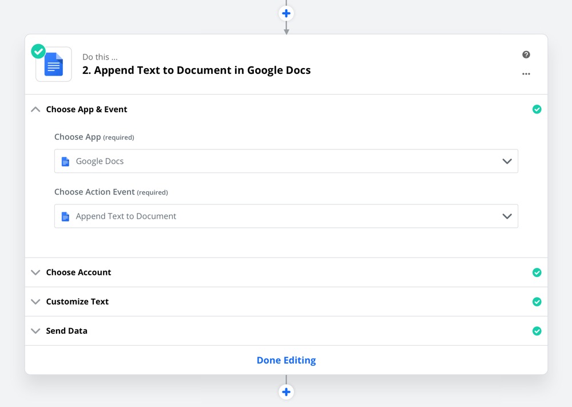Click the green check badge on the app icon
Viewport: 572px width, 407px height.
click(x=38, y=51)
